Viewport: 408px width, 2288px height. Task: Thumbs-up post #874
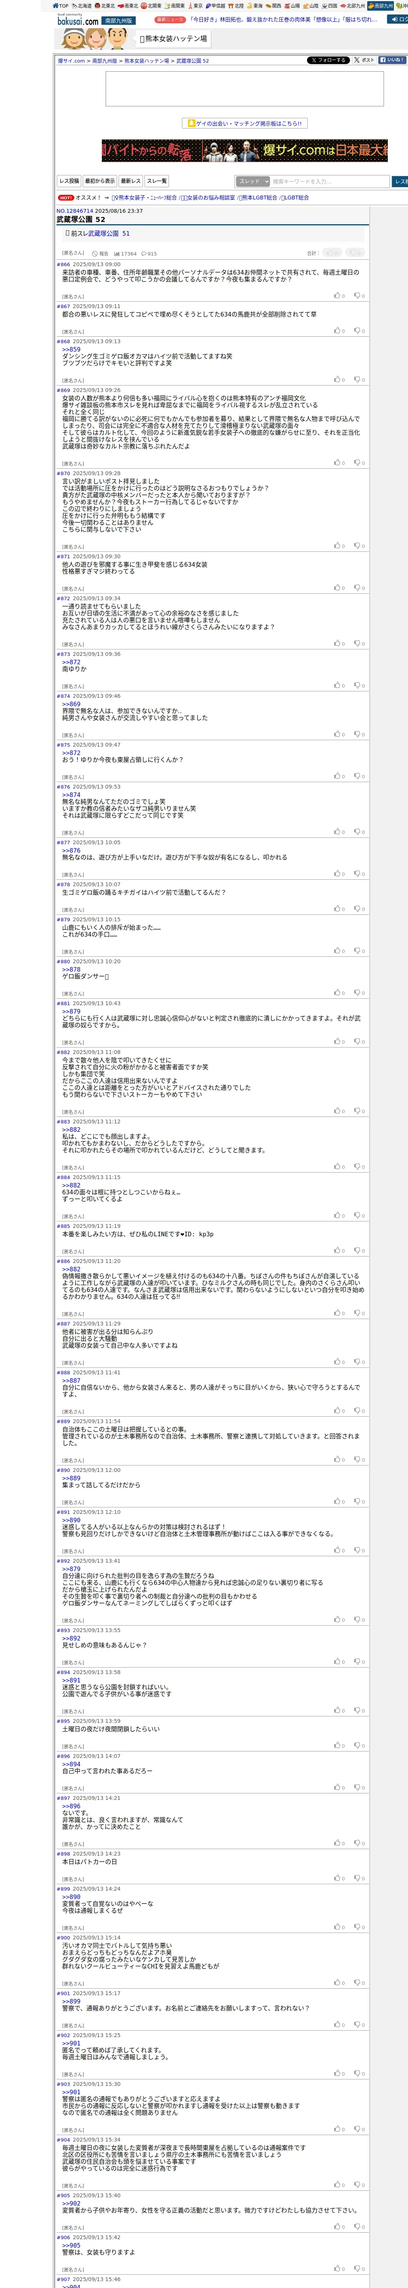coord(340,734)
